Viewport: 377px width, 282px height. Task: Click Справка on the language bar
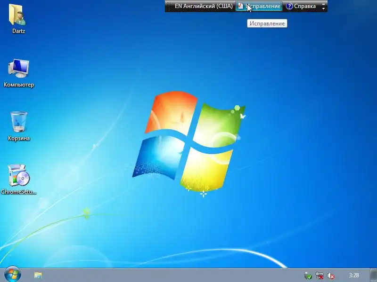[x=301, y=6]
